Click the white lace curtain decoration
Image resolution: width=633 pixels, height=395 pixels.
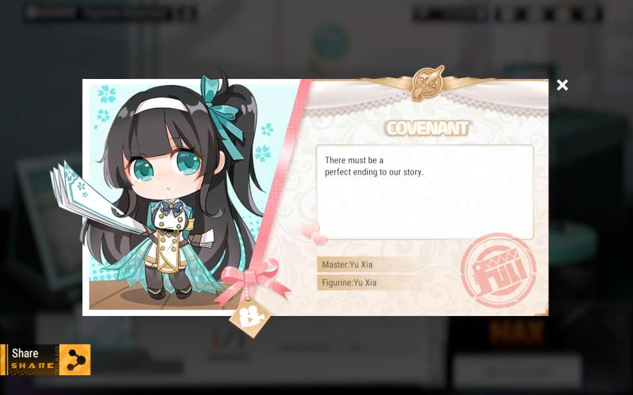click(x=428, y=98)
